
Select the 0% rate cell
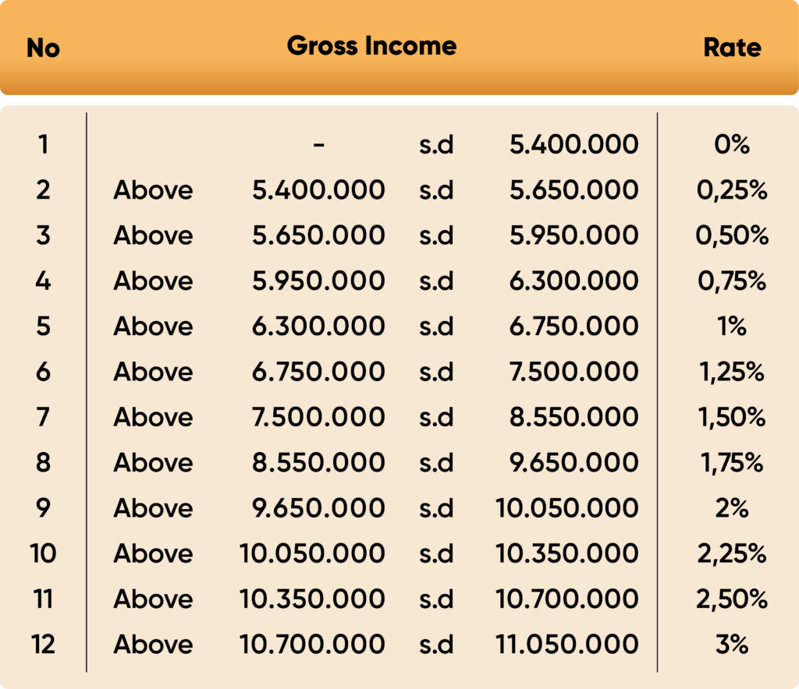[x=731, y=144]
